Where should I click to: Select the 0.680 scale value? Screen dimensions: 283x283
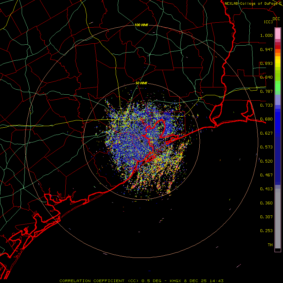(x=266, y=119)
